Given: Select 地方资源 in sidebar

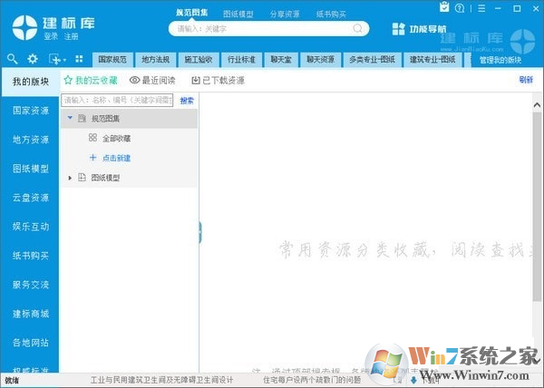Looking at the screenshot, I should 31,140.
